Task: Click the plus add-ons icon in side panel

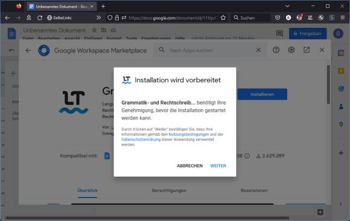Action: click(x=341, y=153)
